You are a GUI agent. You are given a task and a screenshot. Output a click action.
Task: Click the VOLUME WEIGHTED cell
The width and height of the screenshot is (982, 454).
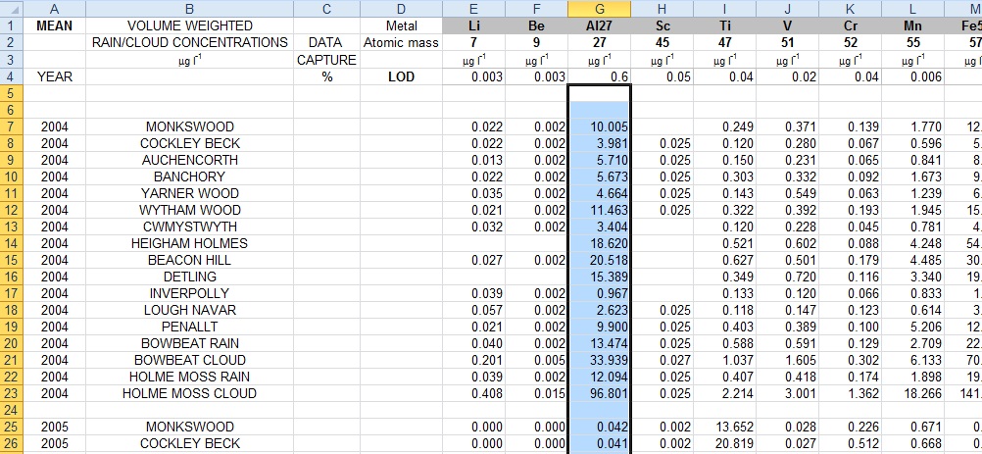(x=189, y=25)
